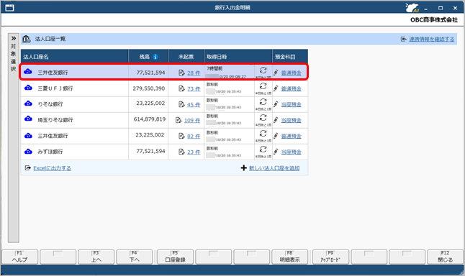Click the 法人口座名 column header
465x276 pixels.
coord(74,57)
